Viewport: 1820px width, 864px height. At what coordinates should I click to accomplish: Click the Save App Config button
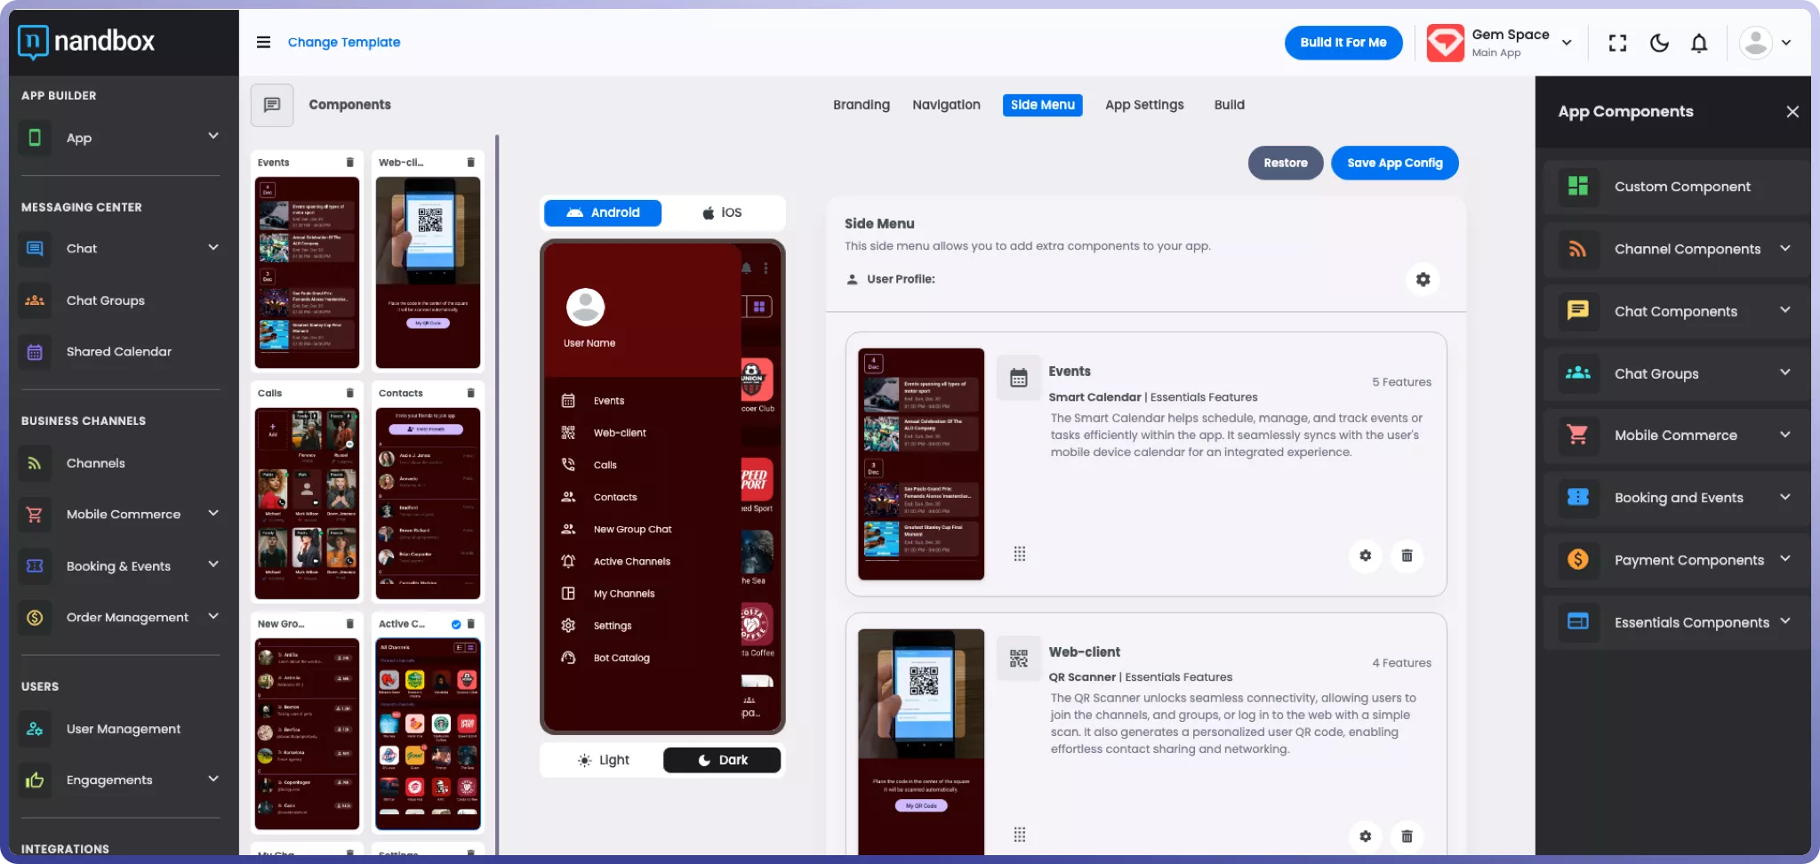point(1393,163)
